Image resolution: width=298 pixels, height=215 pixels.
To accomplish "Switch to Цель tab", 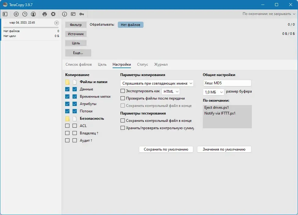I will (x=102, y=64).
